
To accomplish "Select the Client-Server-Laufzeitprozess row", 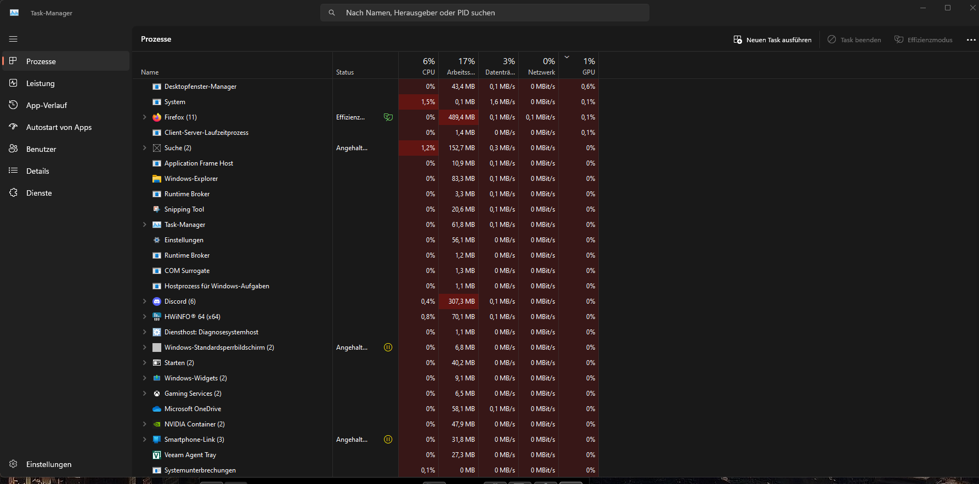I will coord(366,133).
